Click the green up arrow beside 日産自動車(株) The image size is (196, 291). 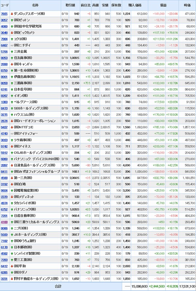tap(12, 216)
